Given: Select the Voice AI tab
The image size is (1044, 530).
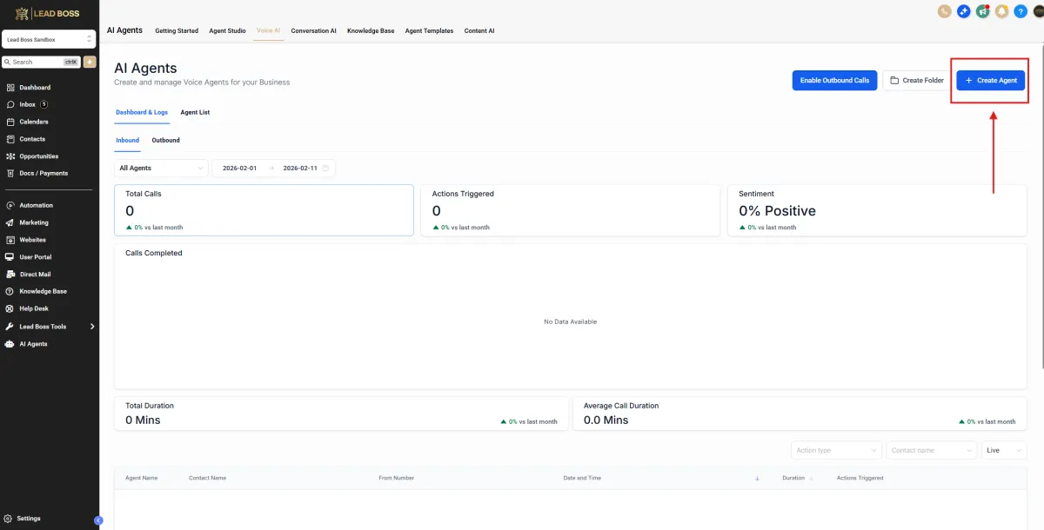Looking at the screenshot, I should point(268,30).
